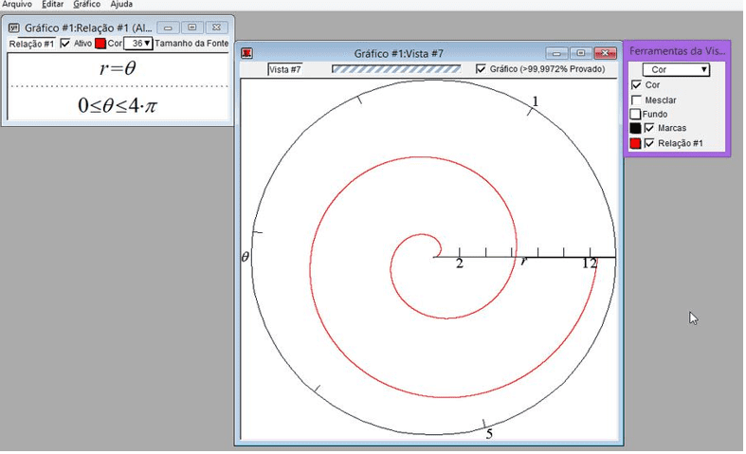Viewport: 746px width, 454px height.
Task: Open the font size 36 dropdown
Action: [138, 44]
